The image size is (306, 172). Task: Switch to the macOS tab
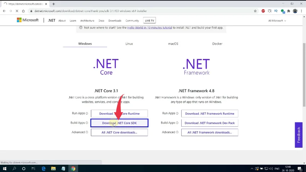pyautogui.click(x=173, y=44)
